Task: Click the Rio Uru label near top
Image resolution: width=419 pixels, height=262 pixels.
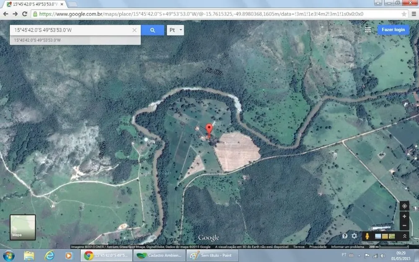Action: [214, 71]
